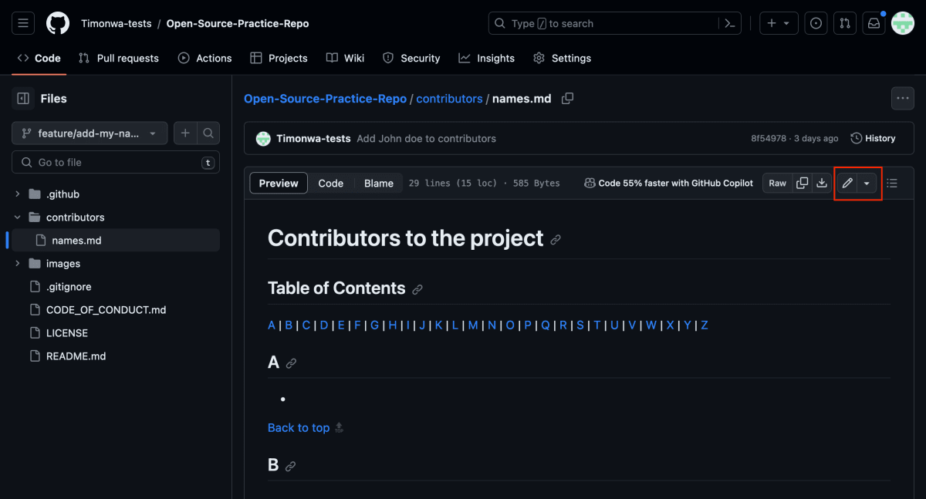Open the repository Settings tab
Screen dimensions: 926x499
click(x=562, y=58)
